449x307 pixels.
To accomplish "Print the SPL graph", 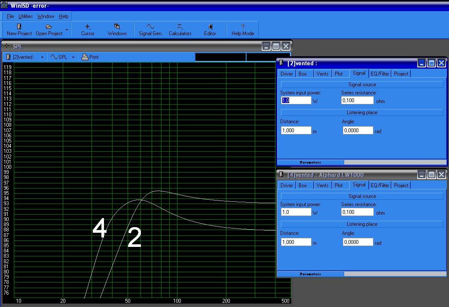I will click(90, 57).
